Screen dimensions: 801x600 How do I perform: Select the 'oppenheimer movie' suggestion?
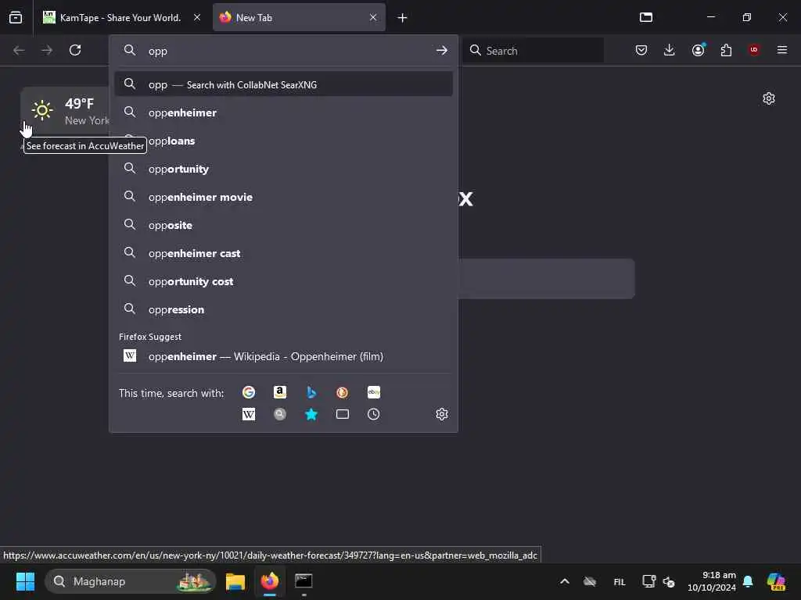(283, 197)
